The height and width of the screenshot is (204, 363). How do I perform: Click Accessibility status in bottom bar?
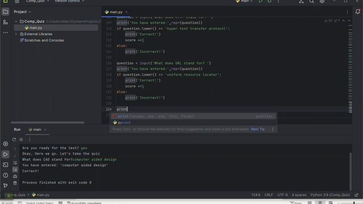coord(85,203)
